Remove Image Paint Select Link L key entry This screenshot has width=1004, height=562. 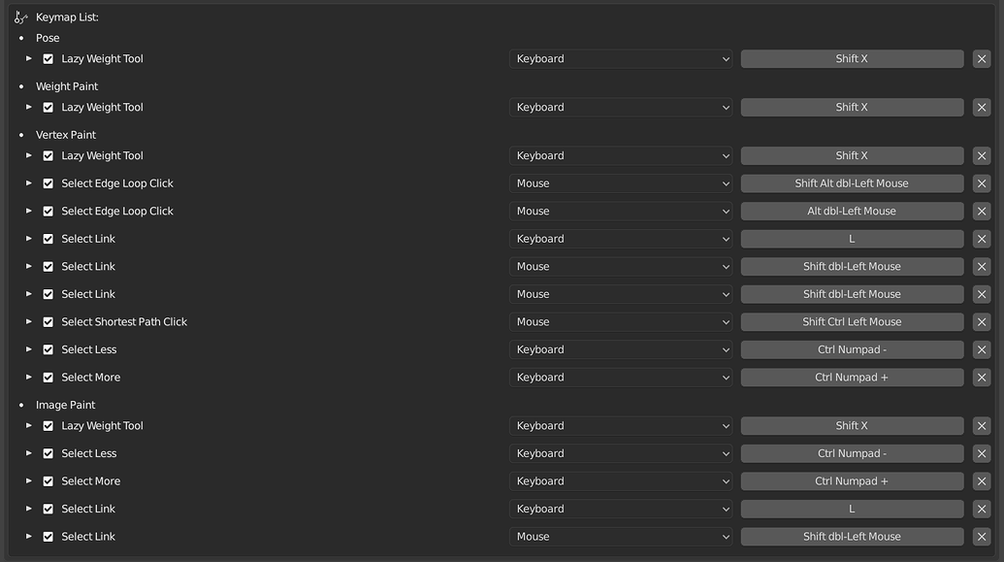982,509
